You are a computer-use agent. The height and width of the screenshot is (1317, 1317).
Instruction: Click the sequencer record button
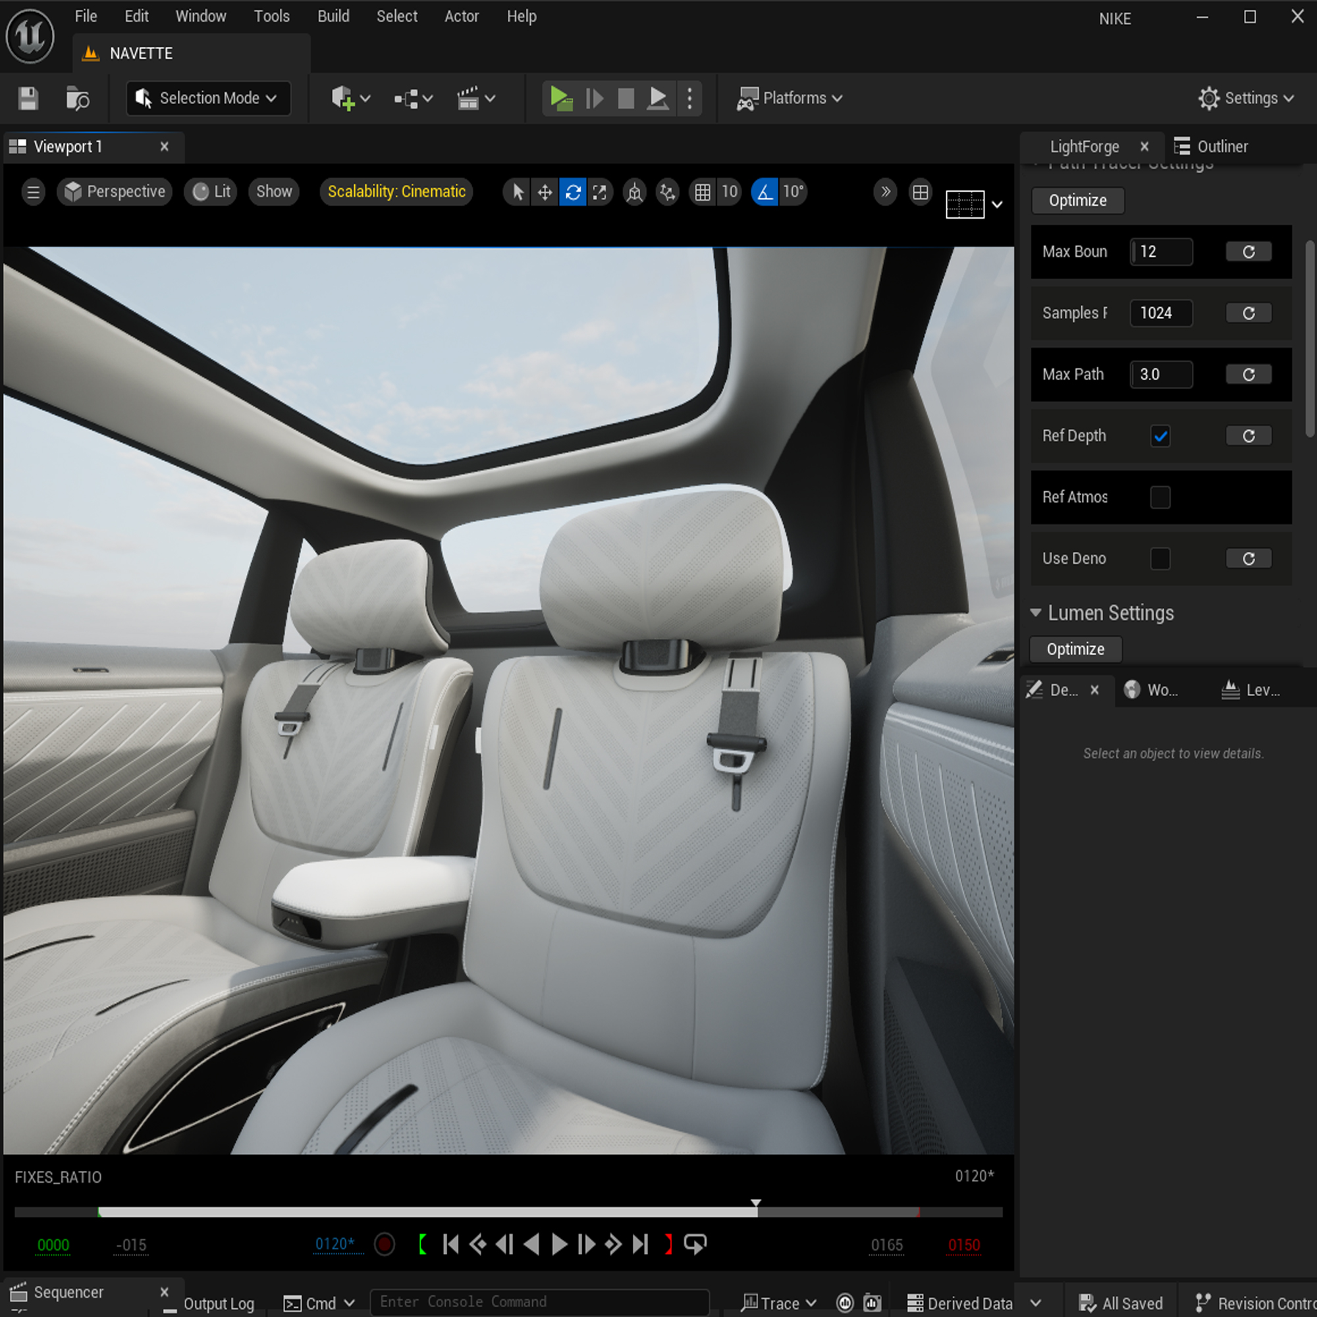coord(385,1245)
